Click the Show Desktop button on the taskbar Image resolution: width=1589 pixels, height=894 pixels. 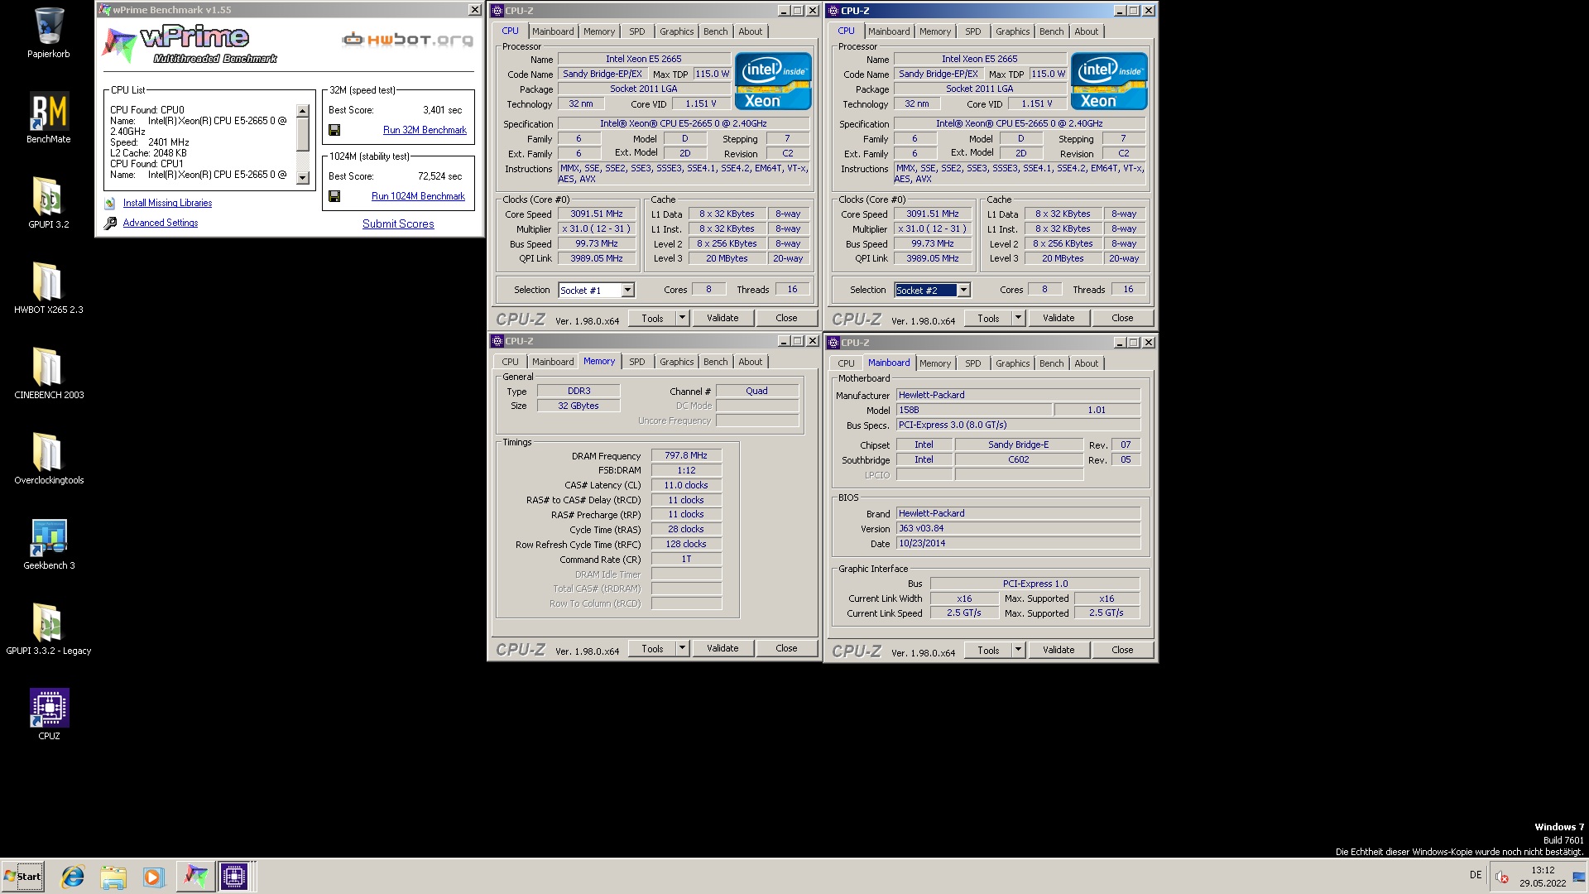1580,877
